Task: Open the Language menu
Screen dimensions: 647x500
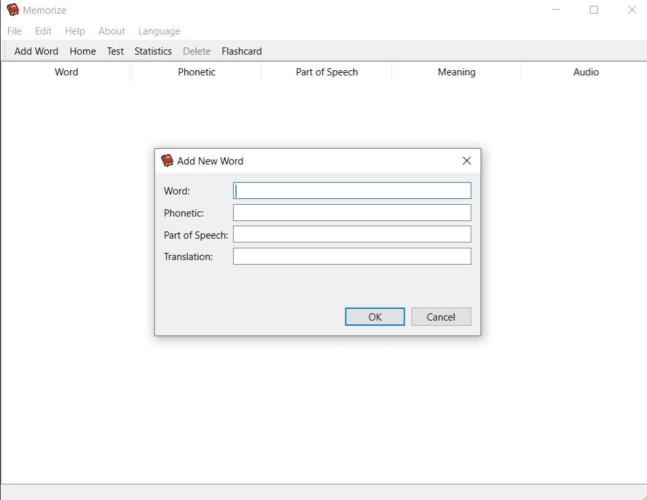Action: point(159,31)
